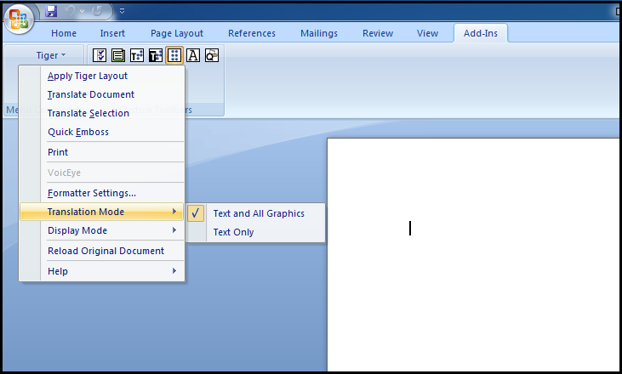Choose Apply Tiger Layout
The width and height of the screenshot is (622, 374).
click(x=88, y=76)
